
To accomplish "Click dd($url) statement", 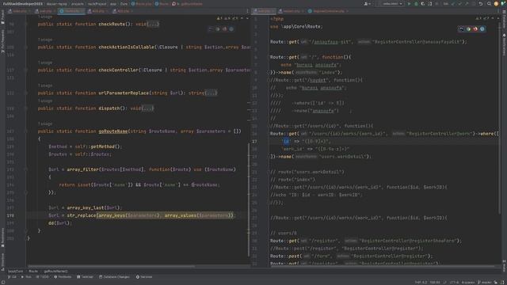I will [x=59, y=223].
